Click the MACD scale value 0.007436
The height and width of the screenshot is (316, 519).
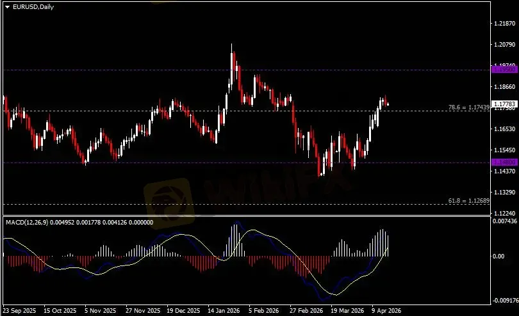pyautogui.click(x=504, y=221)
